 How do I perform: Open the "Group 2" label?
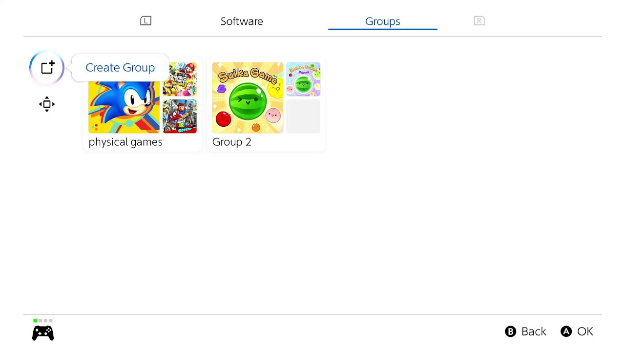232,142
